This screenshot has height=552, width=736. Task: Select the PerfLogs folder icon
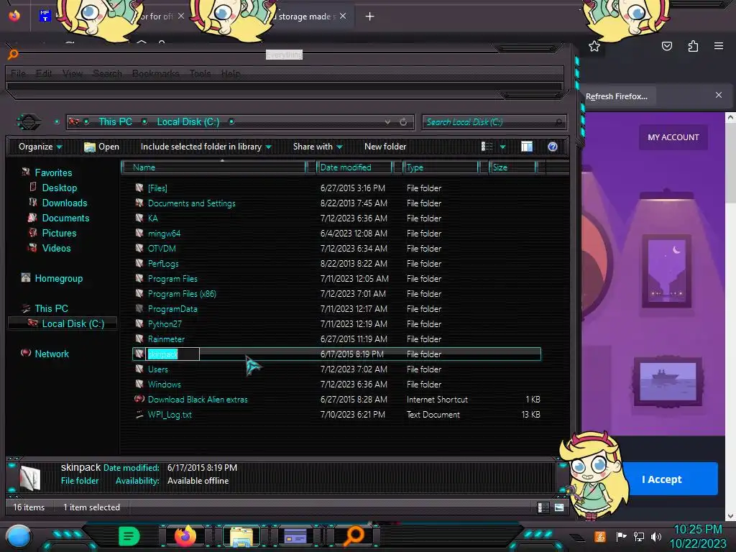(139, 263)
